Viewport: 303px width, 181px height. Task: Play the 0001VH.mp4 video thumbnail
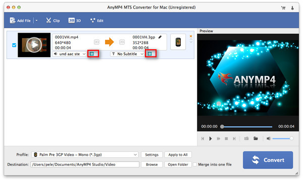pyautogui.click(x=34, y=45)
